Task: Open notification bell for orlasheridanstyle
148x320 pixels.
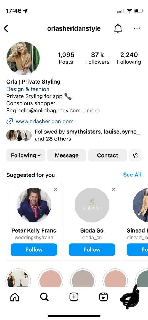Action: 118,28
